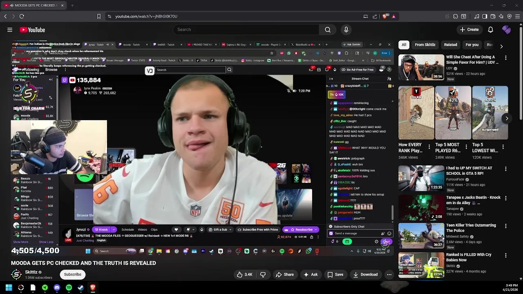
Task: Subscribe to the Skittlz channel
Action: click(72, 274)
